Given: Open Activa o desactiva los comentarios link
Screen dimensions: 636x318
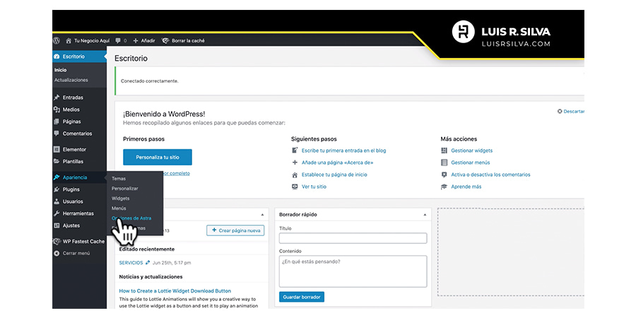Looking at the screenshot, I should tap(491, 175).
